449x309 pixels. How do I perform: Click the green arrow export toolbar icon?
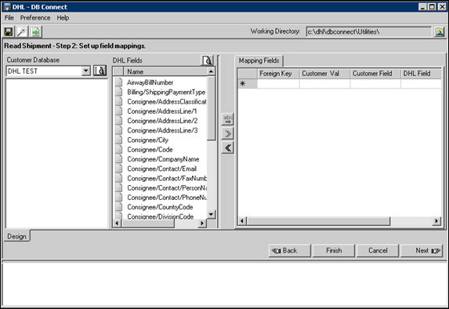coord(36,31)
